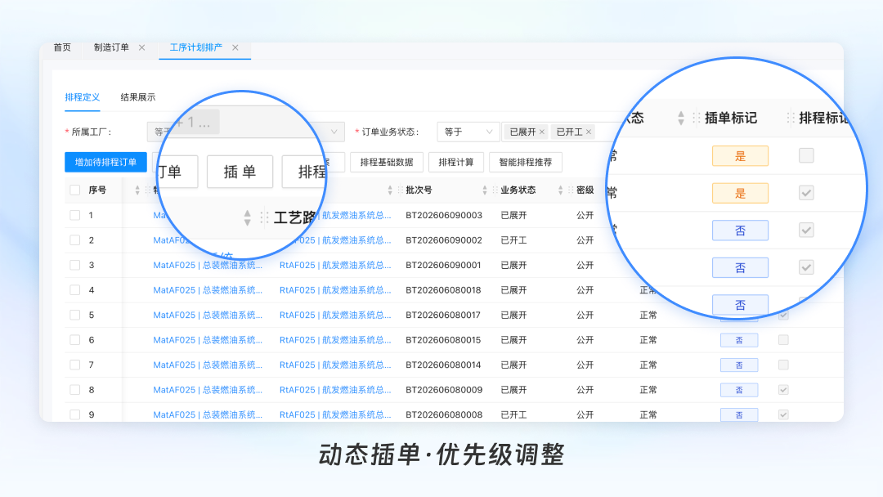Screen dimensions: 883x497
Task: Toggle 排程标记 checkbox for batch BT202606080014
Action: click(x=783, y=365)
